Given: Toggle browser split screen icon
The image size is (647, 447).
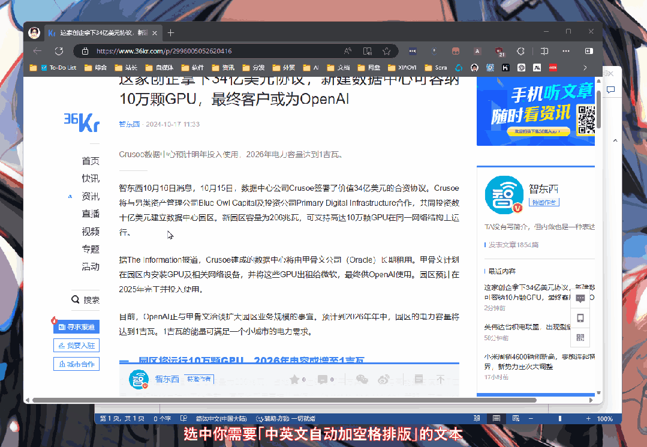Looking at the screenshot, I should pyautogui.click(x=544, y=51).
